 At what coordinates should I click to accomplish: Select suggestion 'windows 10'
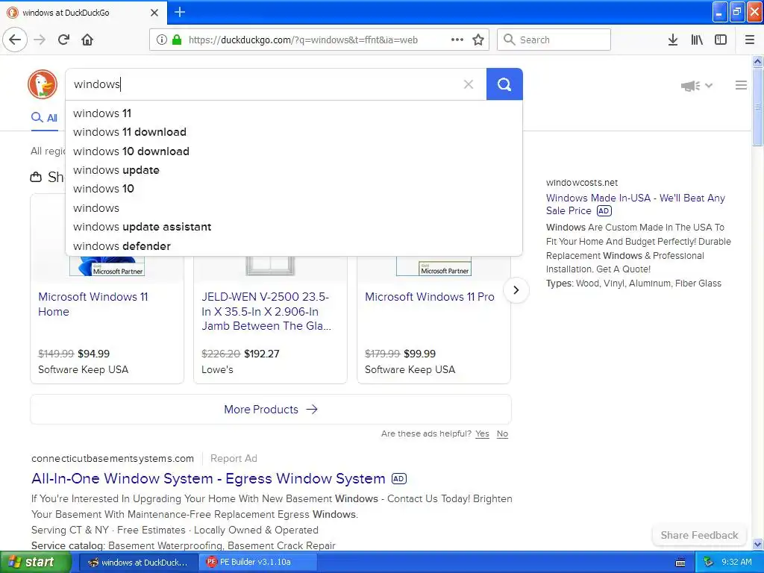pos(293,189)
